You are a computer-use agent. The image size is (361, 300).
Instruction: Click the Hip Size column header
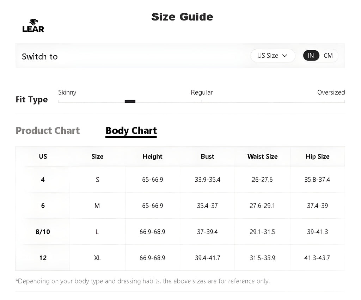318,157
